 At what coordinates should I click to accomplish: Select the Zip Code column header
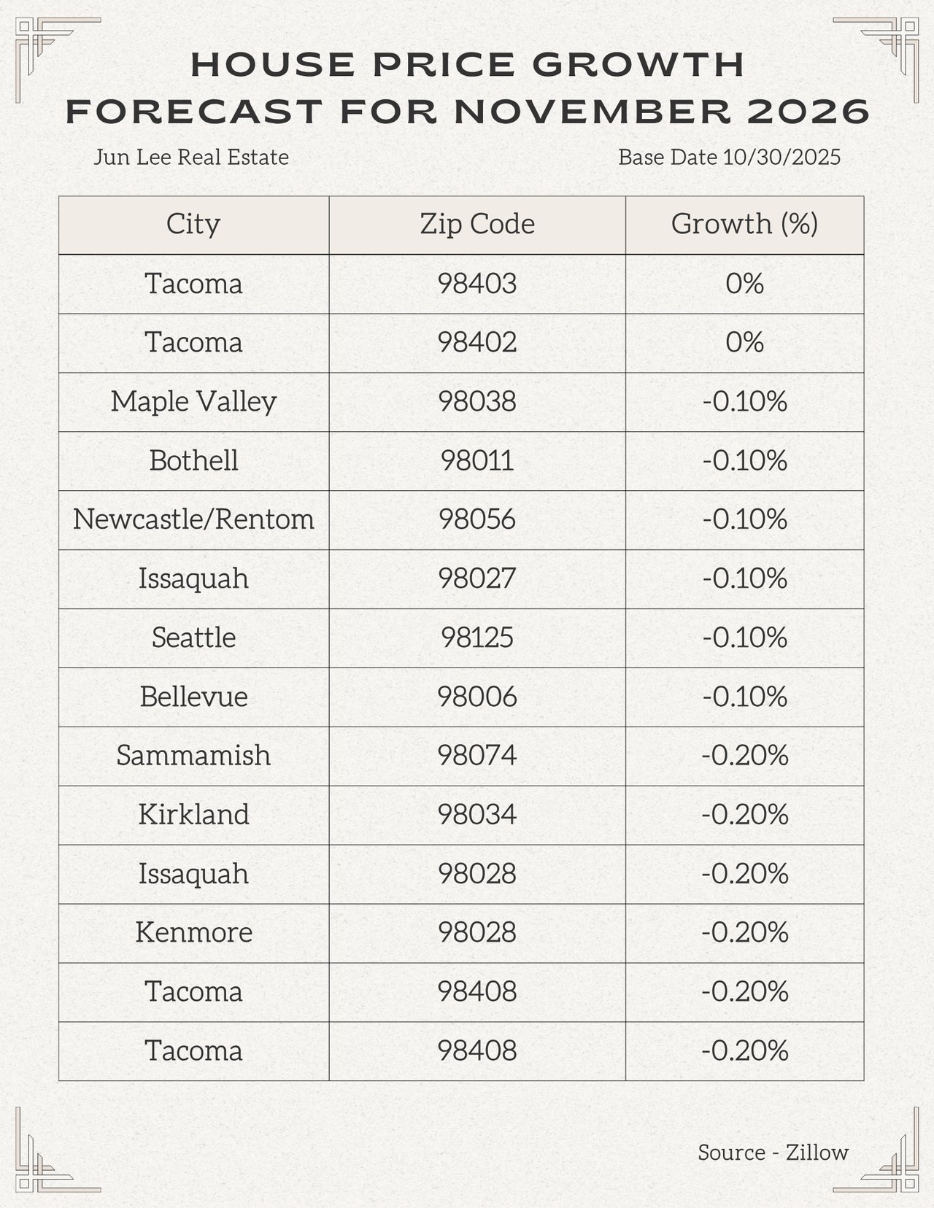(x=477, y=224)
